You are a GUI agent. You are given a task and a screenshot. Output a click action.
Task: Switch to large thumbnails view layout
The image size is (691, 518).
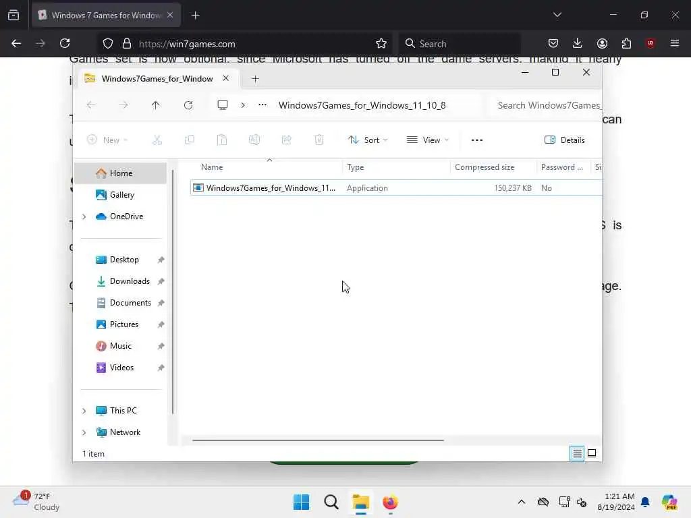point(592,453)
